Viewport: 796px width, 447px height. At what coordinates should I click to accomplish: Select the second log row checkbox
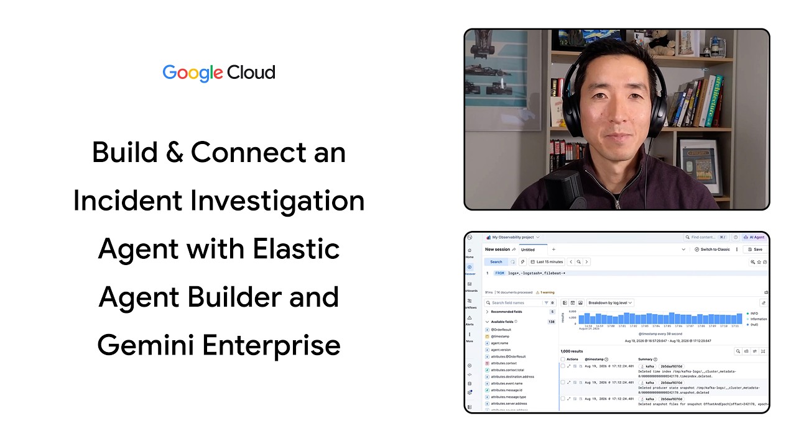[563, 382]
